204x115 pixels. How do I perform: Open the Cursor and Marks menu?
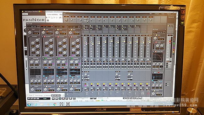coord(52,14)
